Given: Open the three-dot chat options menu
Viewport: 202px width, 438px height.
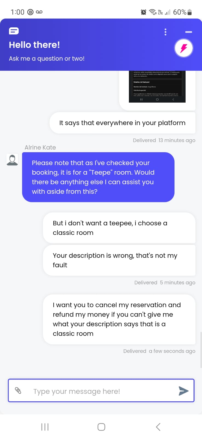Looking at the screenshot, I should [165, 32].
